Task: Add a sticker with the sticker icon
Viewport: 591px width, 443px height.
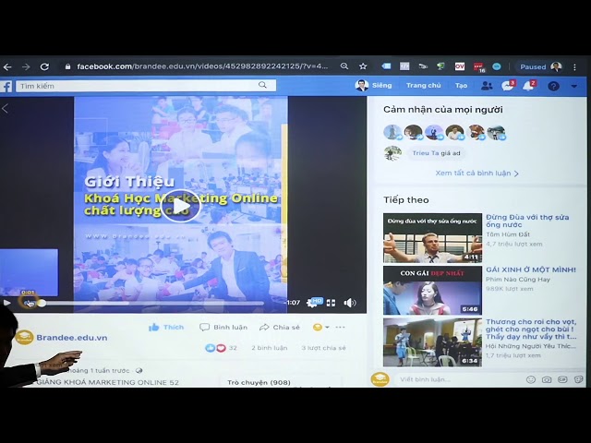Action: pos(579,379)
